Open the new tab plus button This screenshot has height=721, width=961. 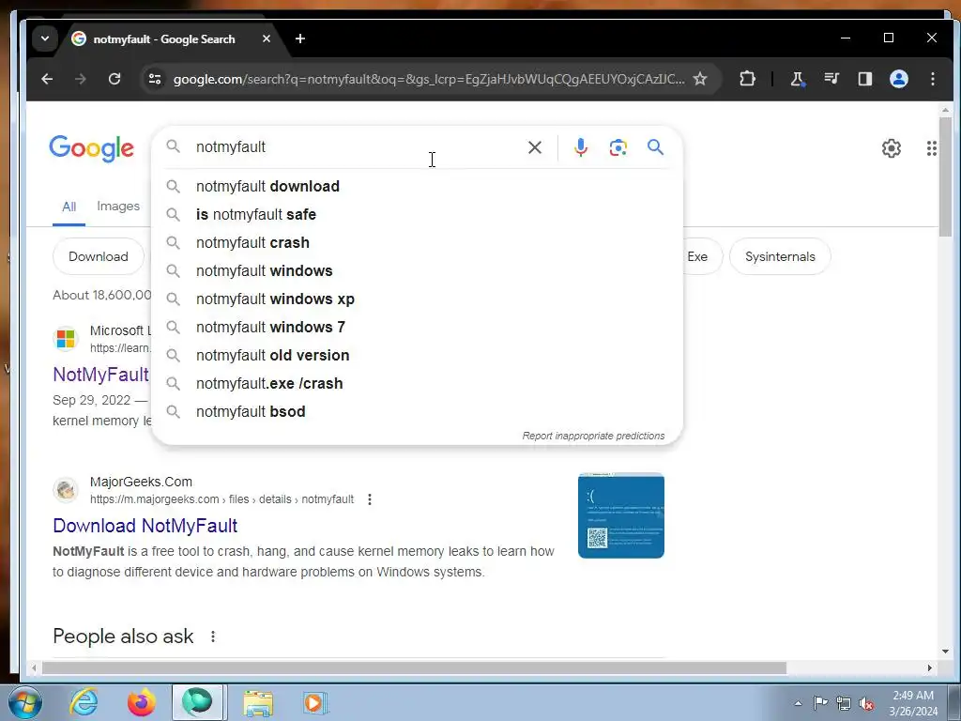click(x=299, y=38)
